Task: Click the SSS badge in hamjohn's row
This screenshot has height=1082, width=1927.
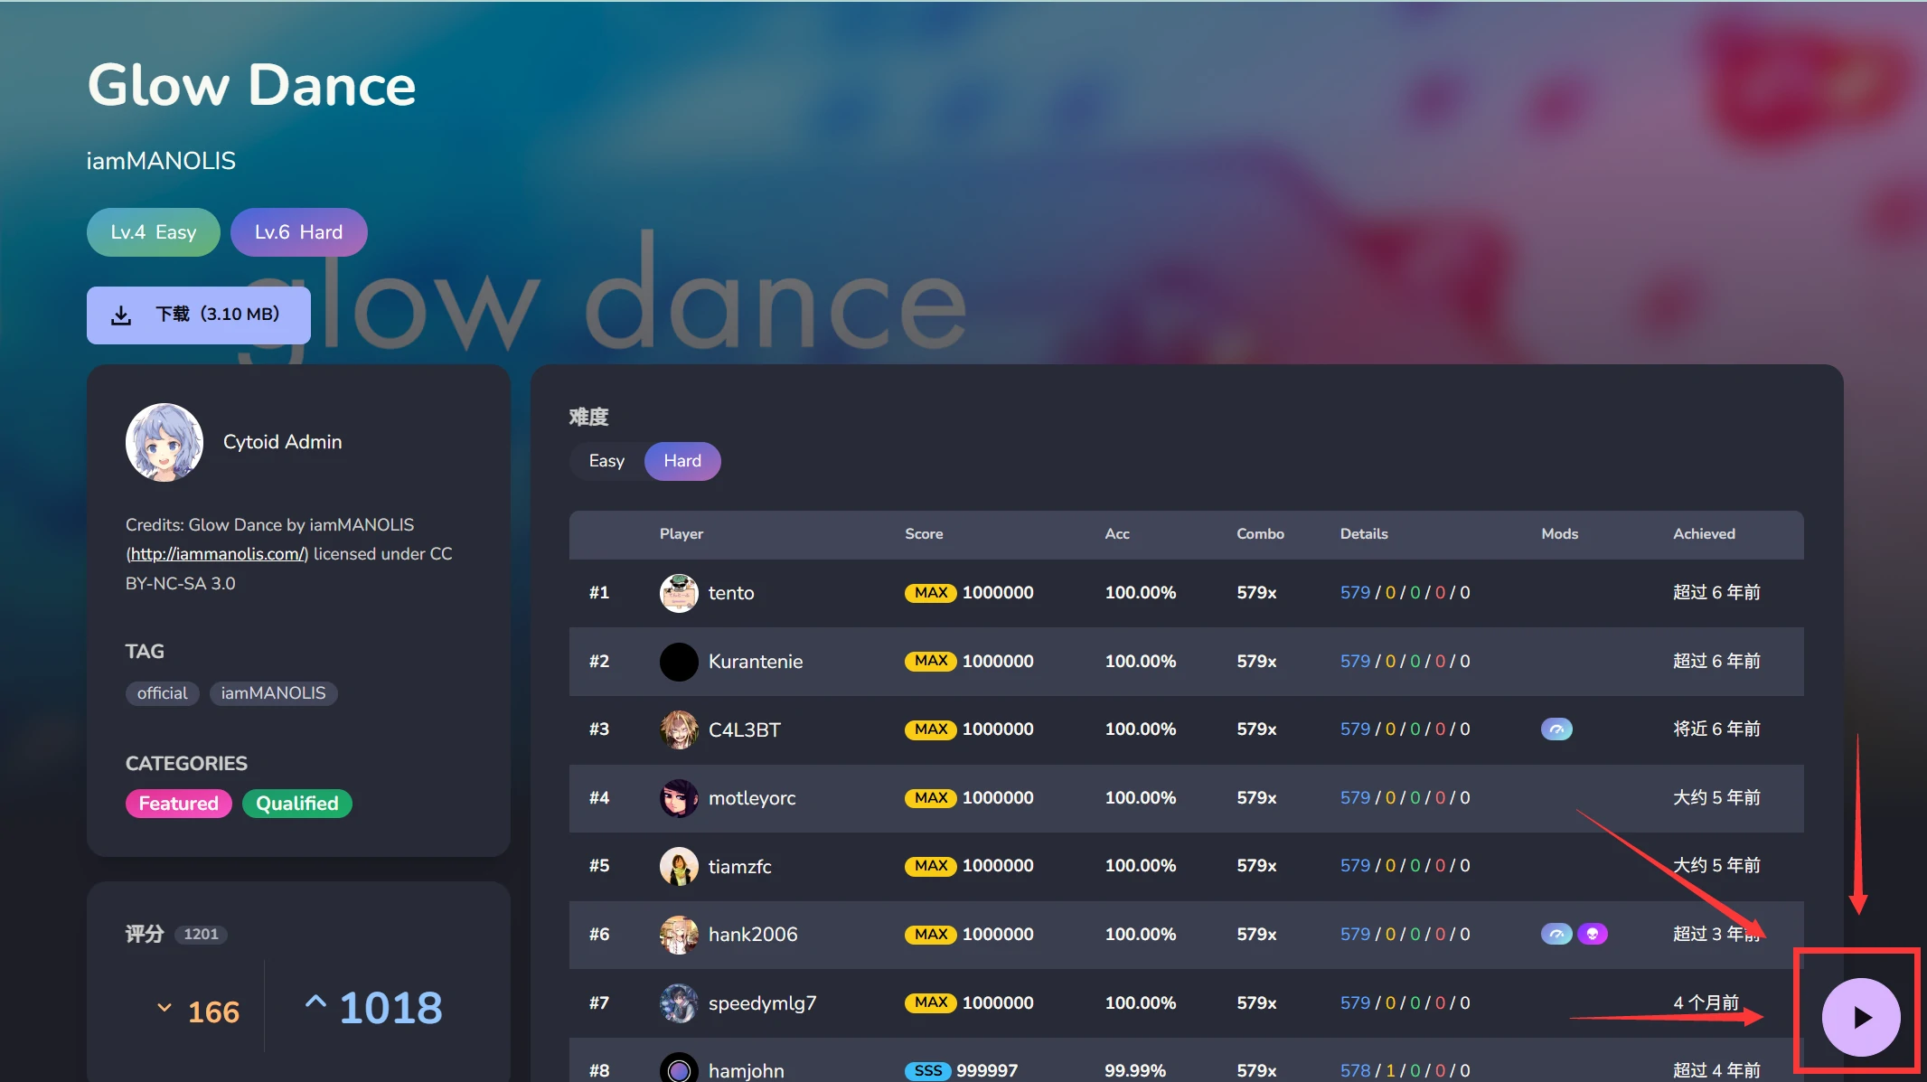Action: (928, 1070)
